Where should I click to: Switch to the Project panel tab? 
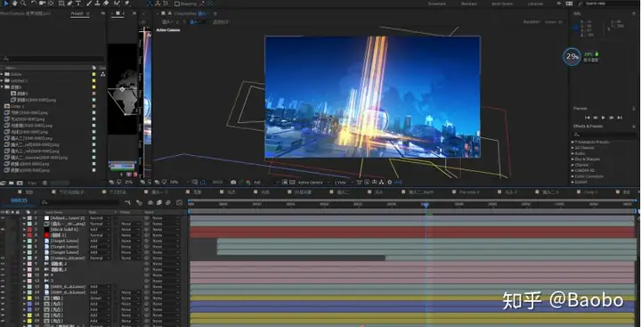77,13
